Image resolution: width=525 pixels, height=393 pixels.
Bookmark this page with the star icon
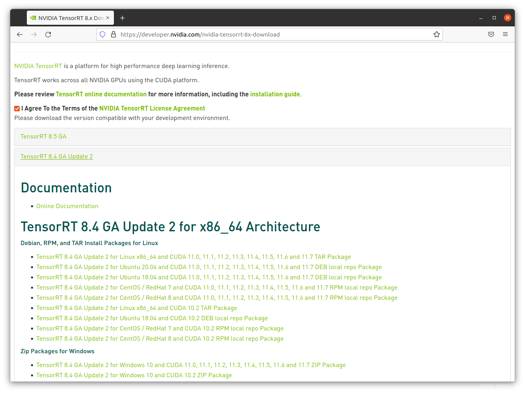436,34
